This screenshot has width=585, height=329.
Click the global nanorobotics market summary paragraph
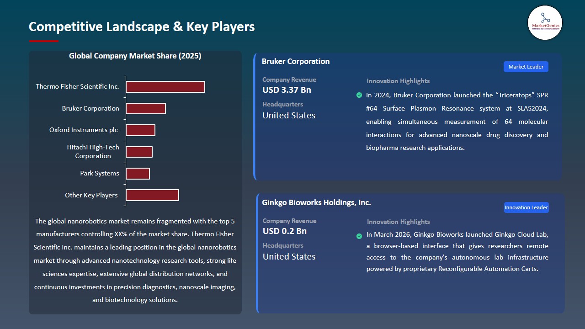[135, 260]
